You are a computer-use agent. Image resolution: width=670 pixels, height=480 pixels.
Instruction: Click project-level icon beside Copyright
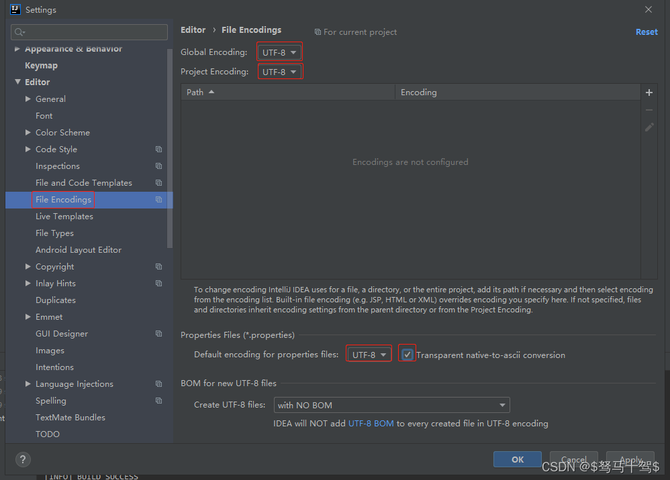[158, 267]
